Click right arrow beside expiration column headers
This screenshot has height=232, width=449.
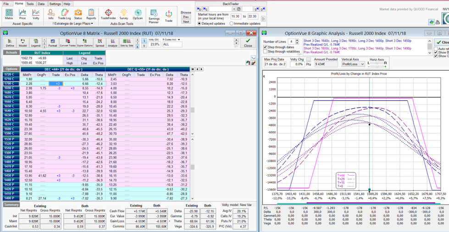202,69
